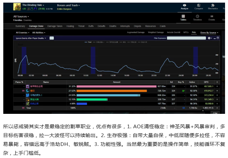
Task: Open the Compare icon view
Action: pyautogui.click(x=198, y=5)
